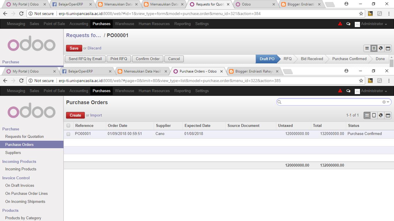Image resolution: width=394 pixels, height=221 pixels.
Task: Click the search magnifier icon in Purchase Orders
Action: pos(279,102)
